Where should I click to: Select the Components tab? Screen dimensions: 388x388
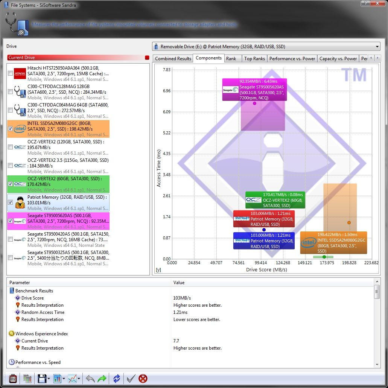coord(208,58)
